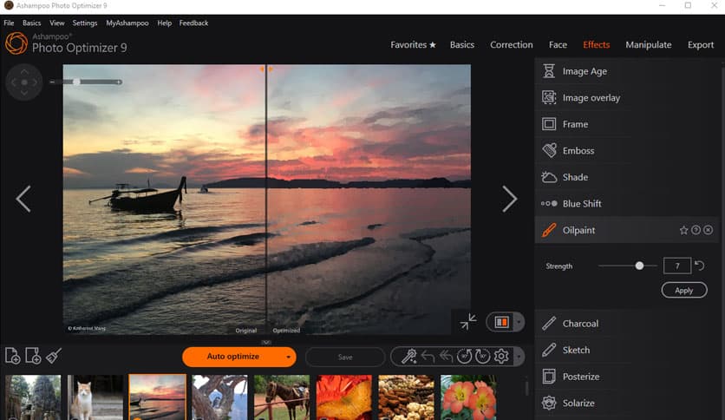Select the horse thumbnail
Image resolution: width=725 pixels, height=420 pixels.
tap(282, 397)
